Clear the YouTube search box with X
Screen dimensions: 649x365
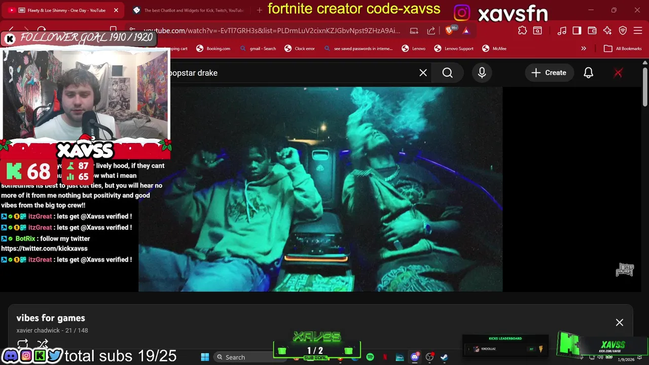pos(423,73)
